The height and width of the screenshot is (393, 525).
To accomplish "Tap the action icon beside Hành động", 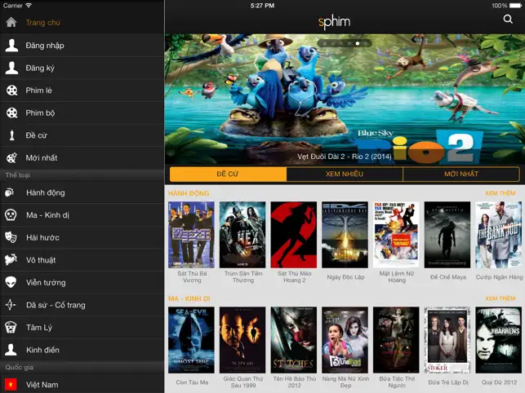I will [10, 192].
